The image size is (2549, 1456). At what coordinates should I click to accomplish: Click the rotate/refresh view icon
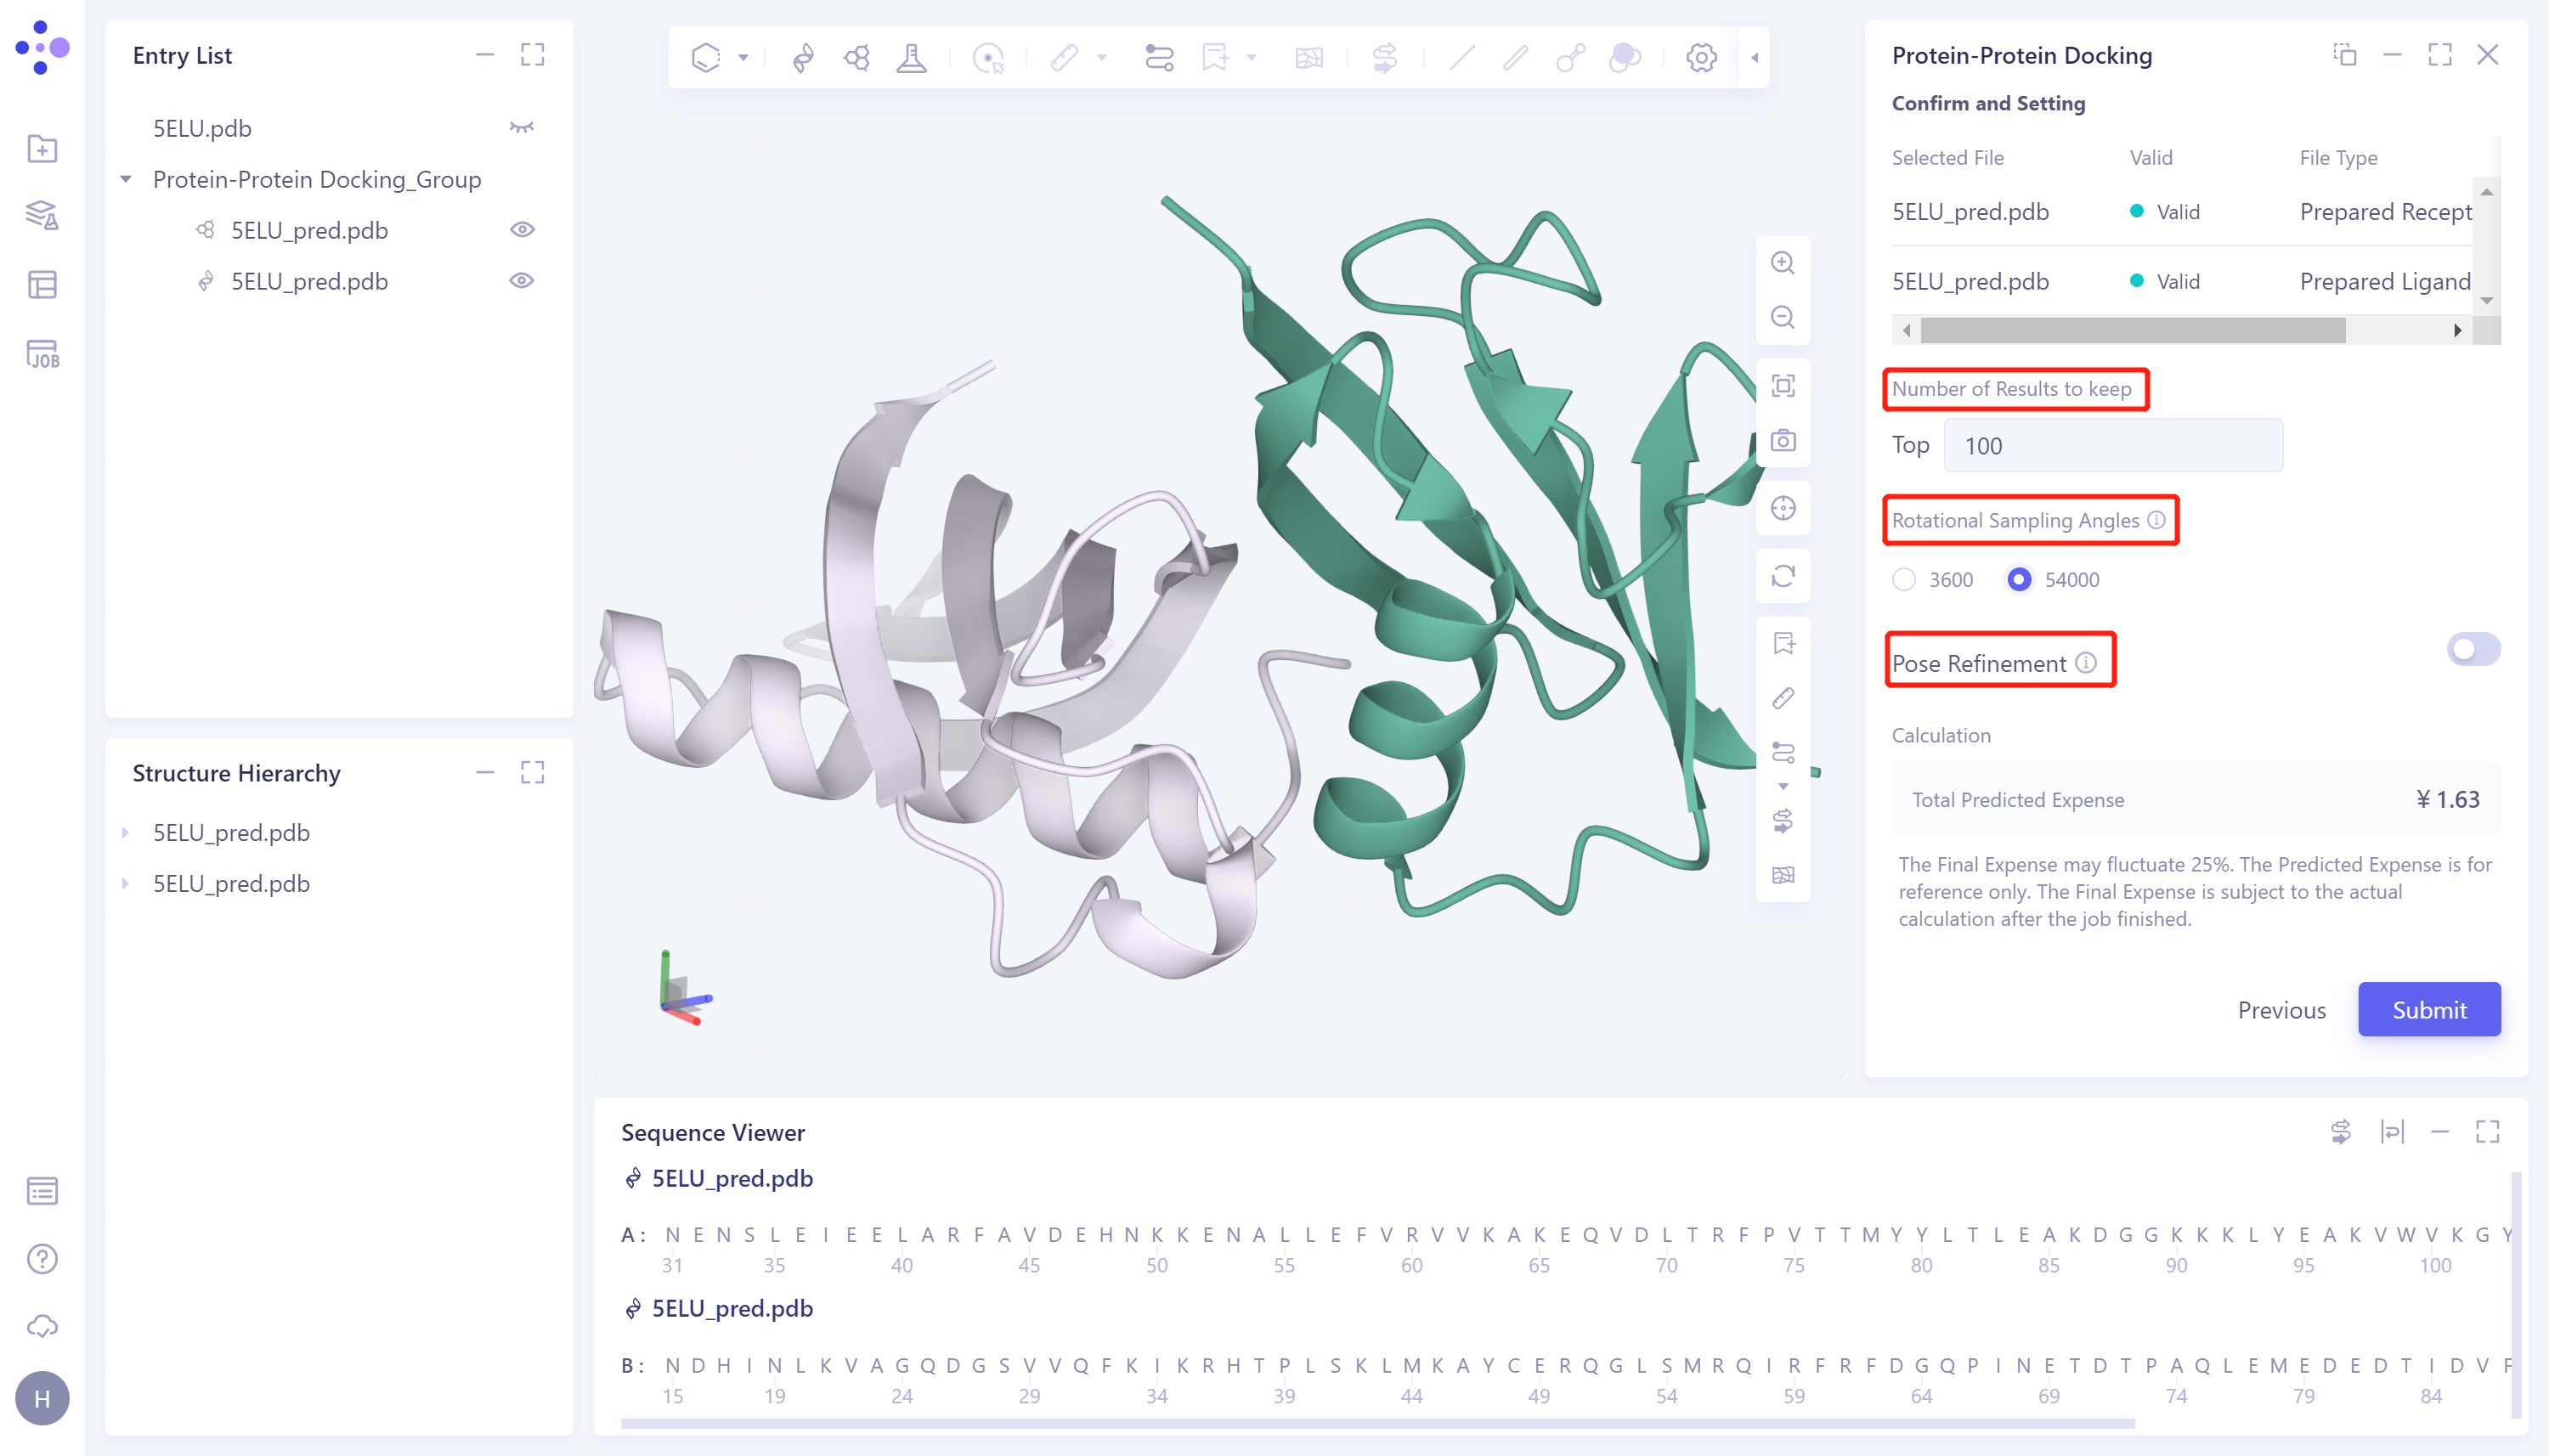click(1783, 576)
